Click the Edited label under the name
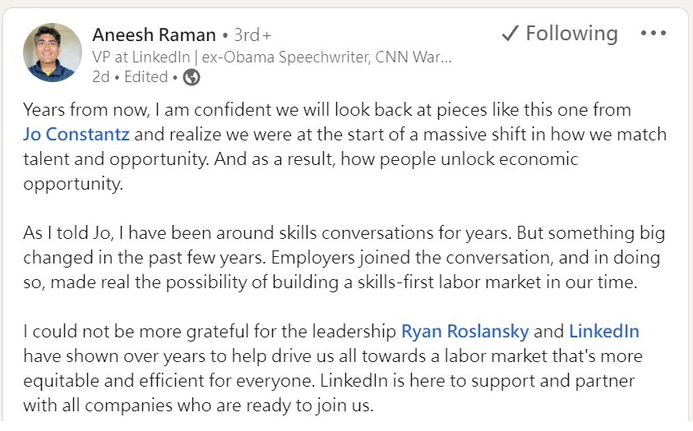Screen dimensions: 693x431 (x=146, y=77)
